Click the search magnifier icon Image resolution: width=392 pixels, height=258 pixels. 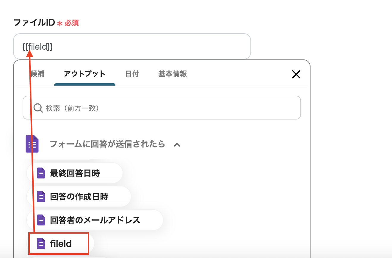38,108
